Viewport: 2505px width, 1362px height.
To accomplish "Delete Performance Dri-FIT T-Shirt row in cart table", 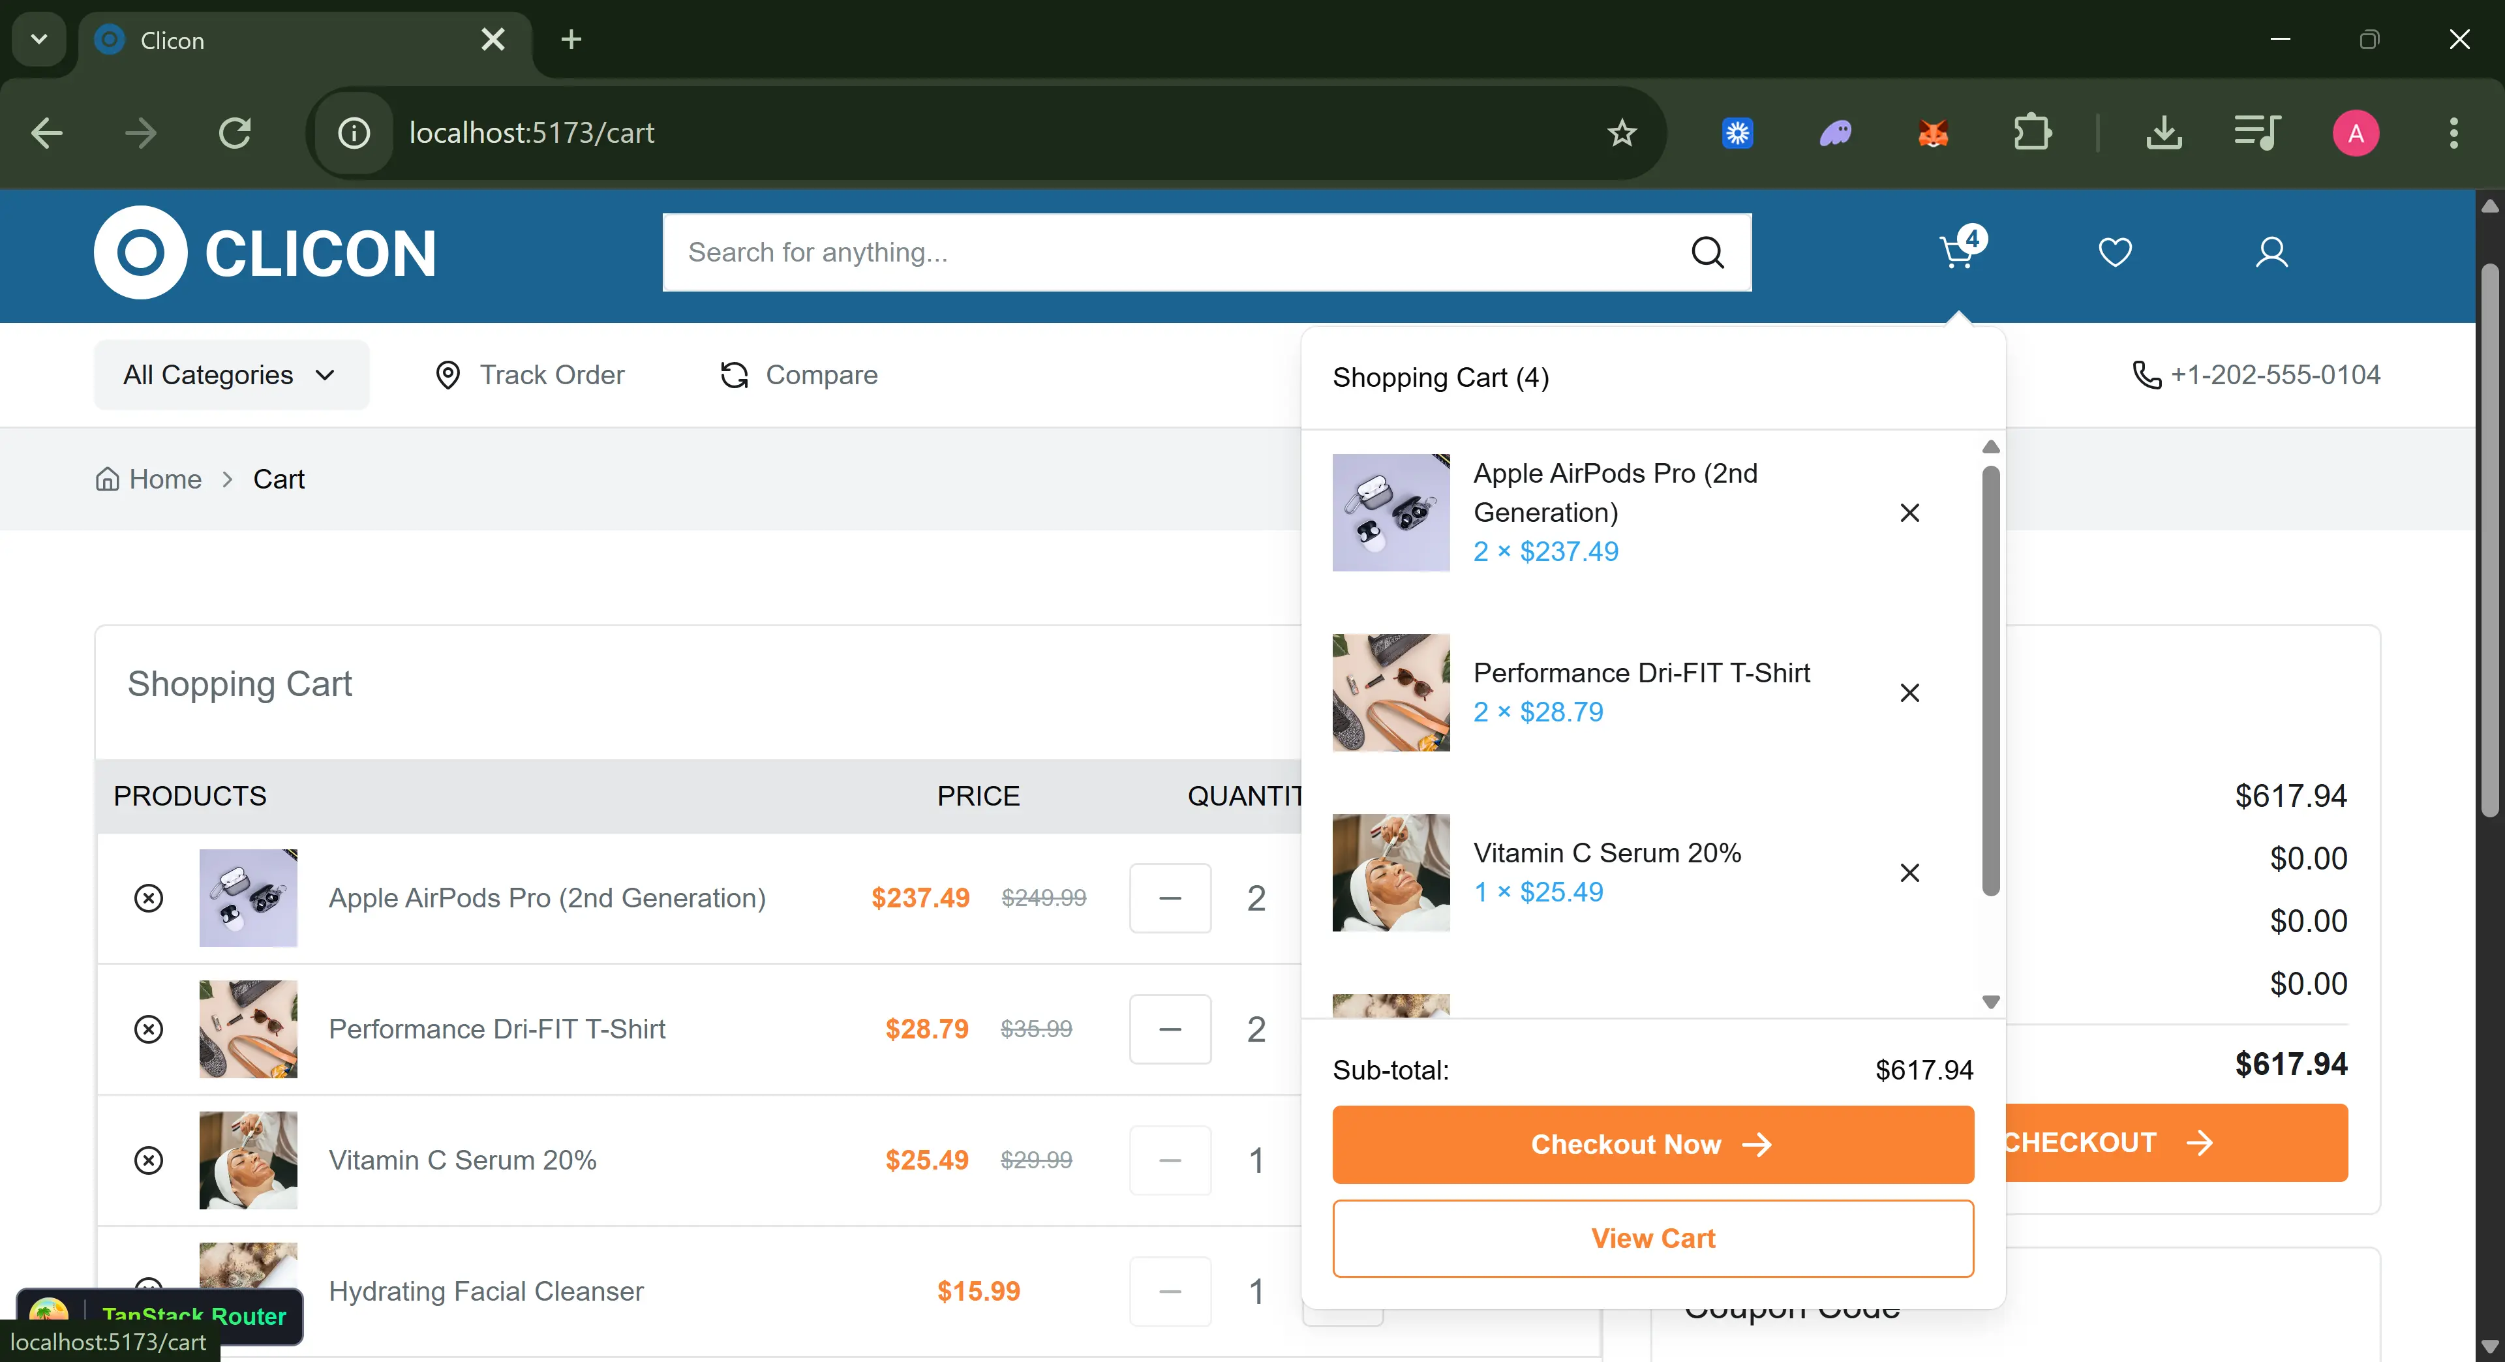I will click(149, 1029).
